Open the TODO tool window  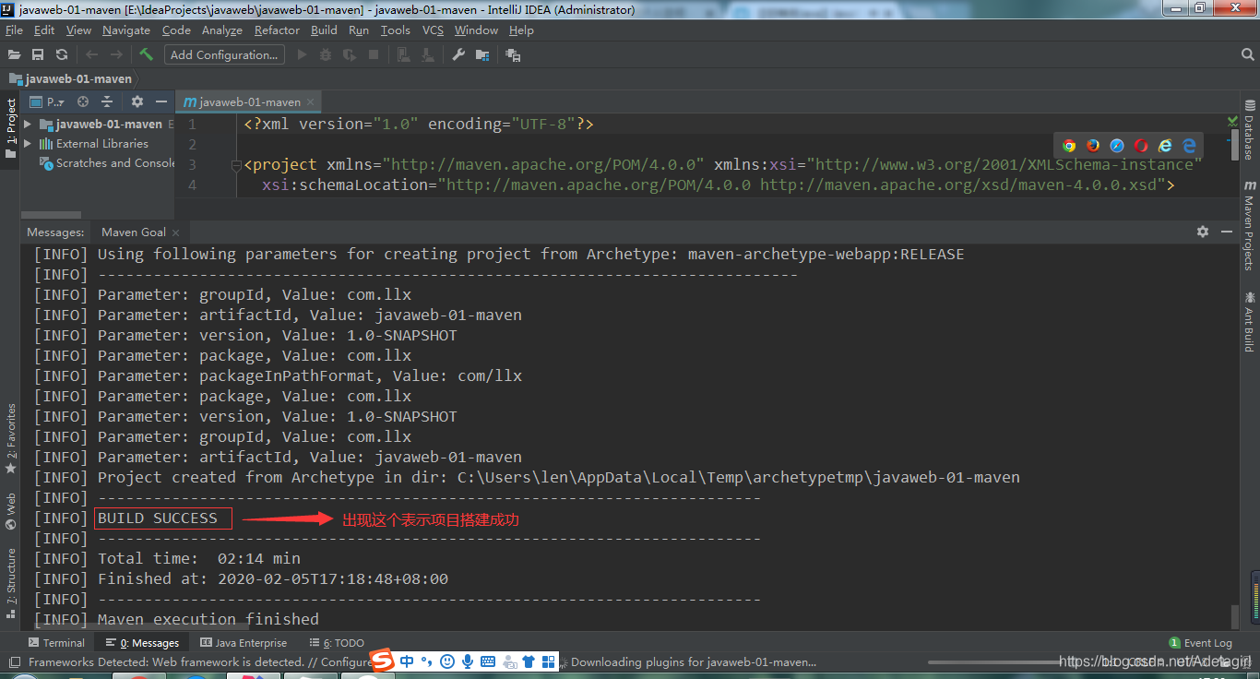335,642
